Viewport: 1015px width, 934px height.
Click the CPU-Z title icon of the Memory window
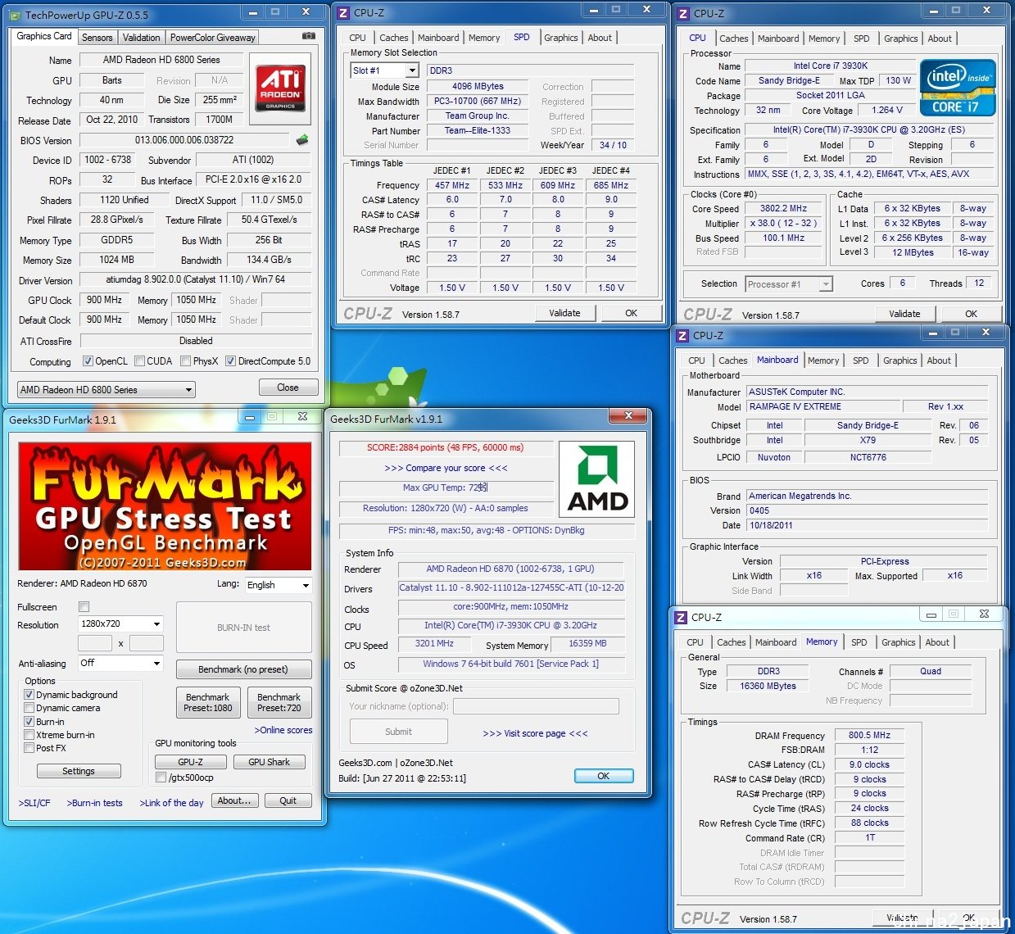682,617
